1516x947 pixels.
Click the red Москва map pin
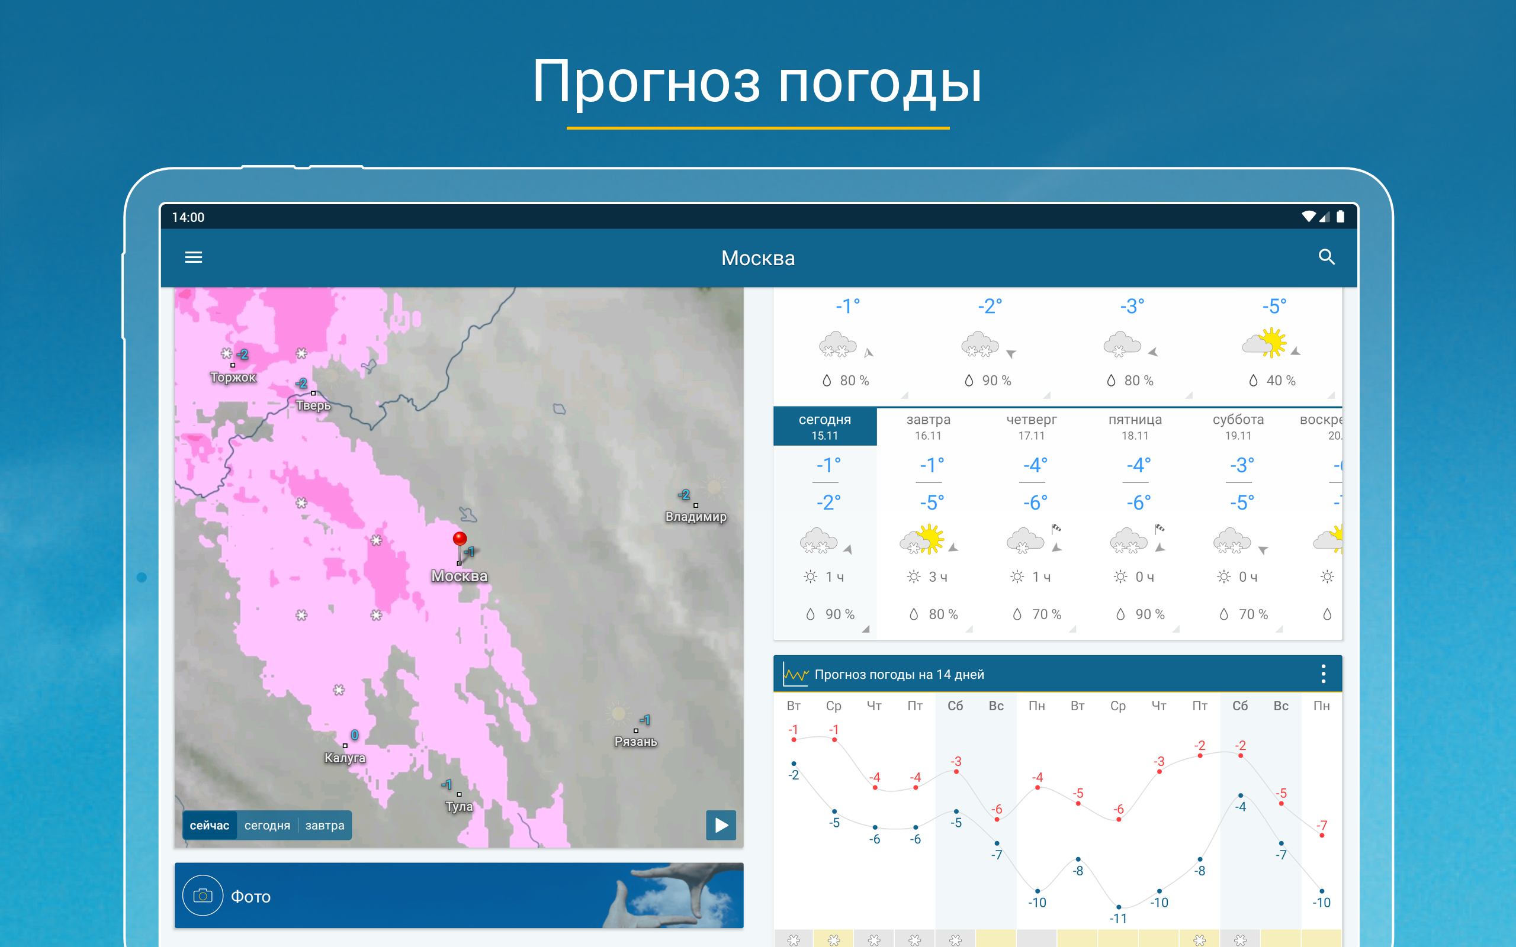(460, 539)
